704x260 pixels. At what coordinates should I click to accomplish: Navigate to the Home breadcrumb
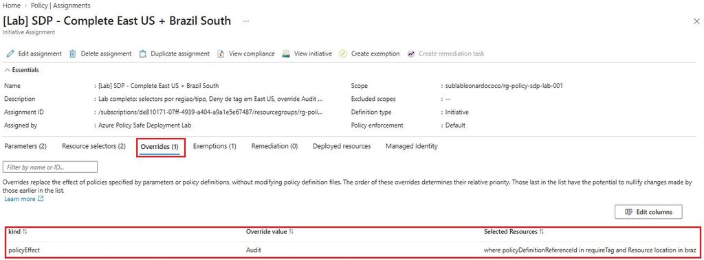tap(11, 5)
